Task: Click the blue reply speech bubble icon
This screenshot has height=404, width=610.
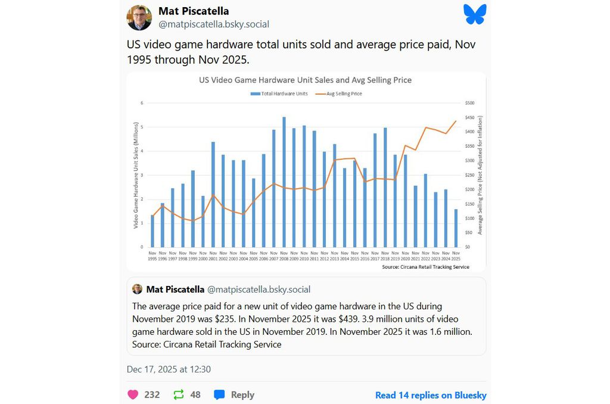Action: click(219, 394)
